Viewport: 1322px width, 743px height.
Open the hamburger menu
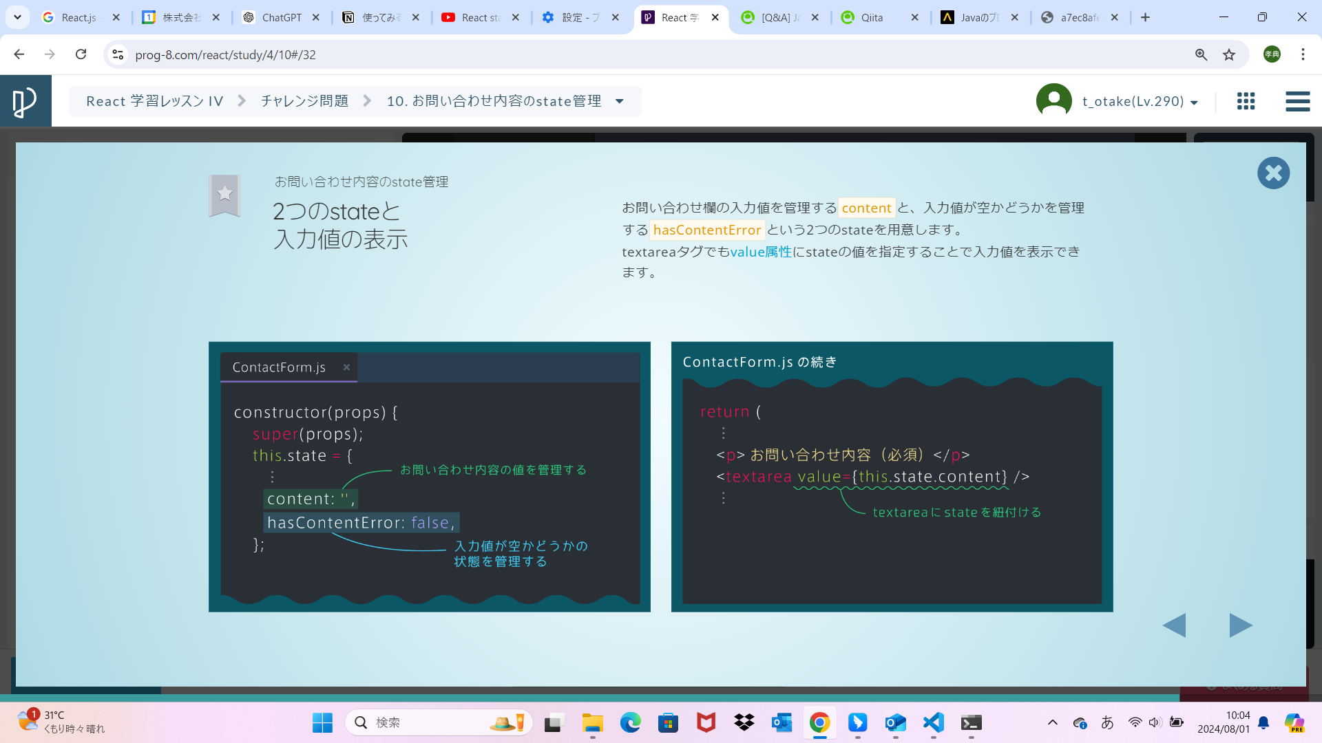1297,101
